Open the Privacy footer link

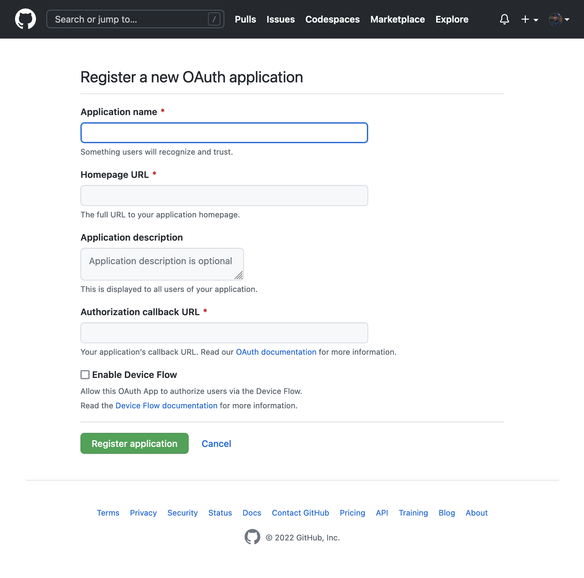click(x=143, y=513)
